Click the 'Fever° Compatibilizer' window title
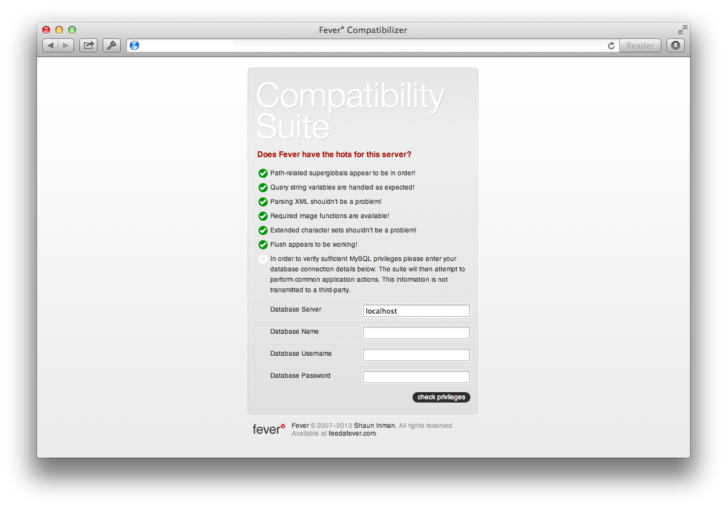The width and height of the screenshot is (727, 509). (x=363, y=30)
